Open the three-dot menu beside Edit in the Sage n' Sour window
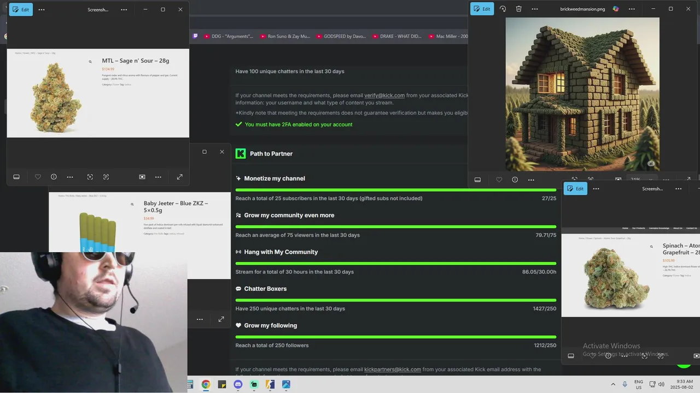 point(42,9)
